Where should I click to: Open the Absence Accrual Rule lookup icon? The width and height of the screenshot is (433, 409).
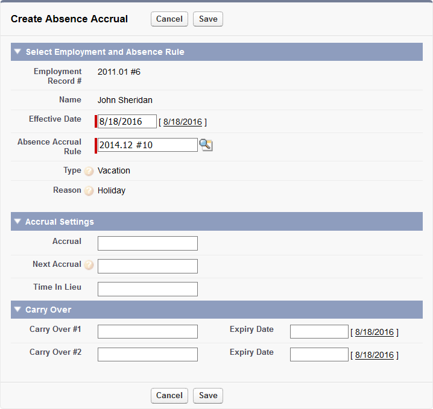pos(206,145)
